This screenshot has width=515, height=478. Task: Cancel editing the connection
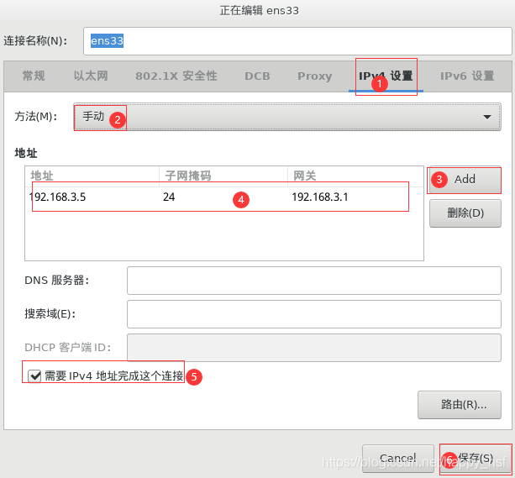tap(397, 459)
